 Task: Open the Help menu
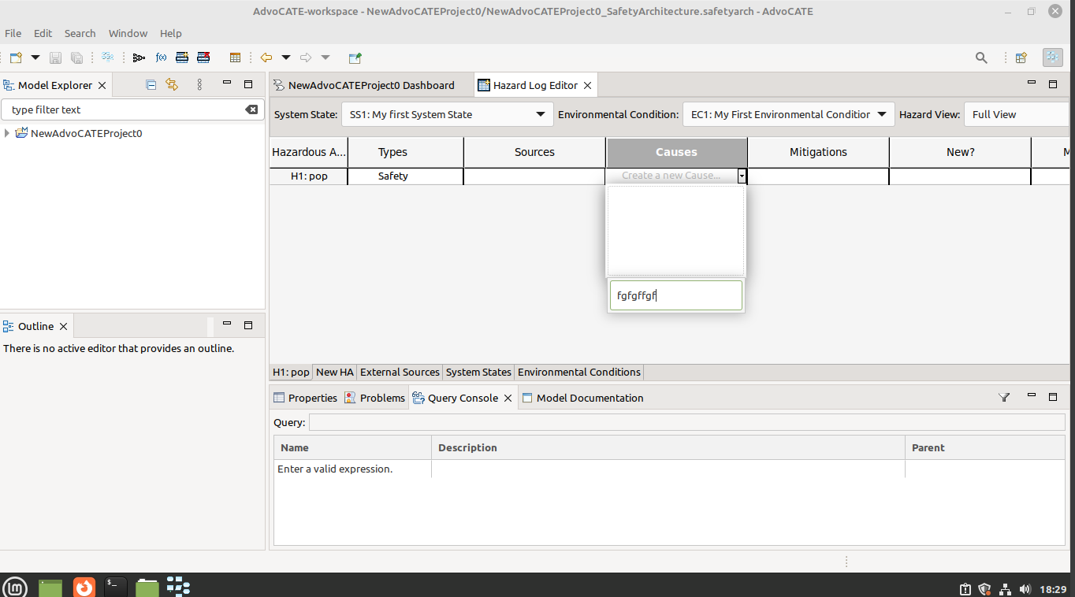(x=171, y=33)
